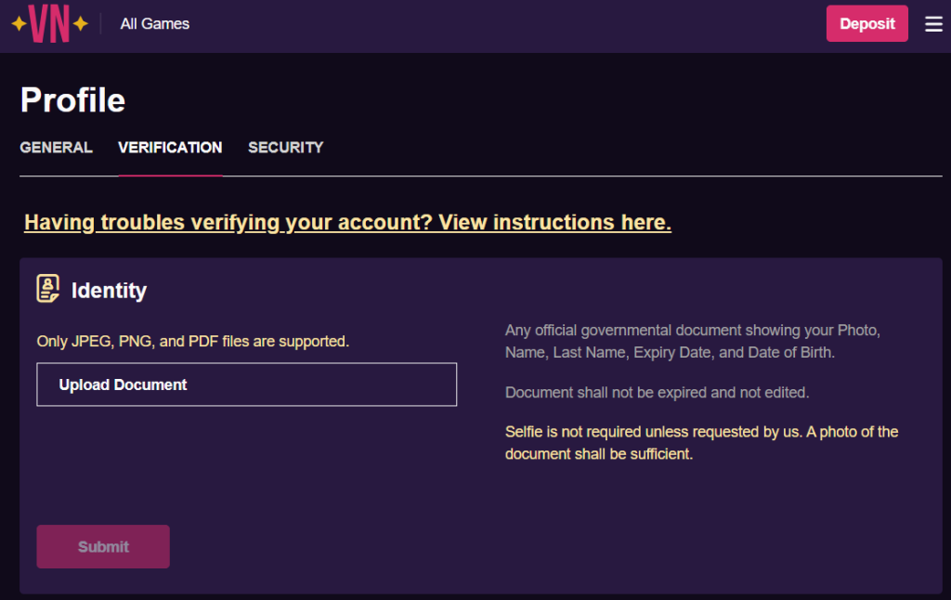Viewport: 951px width, 600px height.
Task: Submit the identity verification form
Action: [x=102, y=546]
